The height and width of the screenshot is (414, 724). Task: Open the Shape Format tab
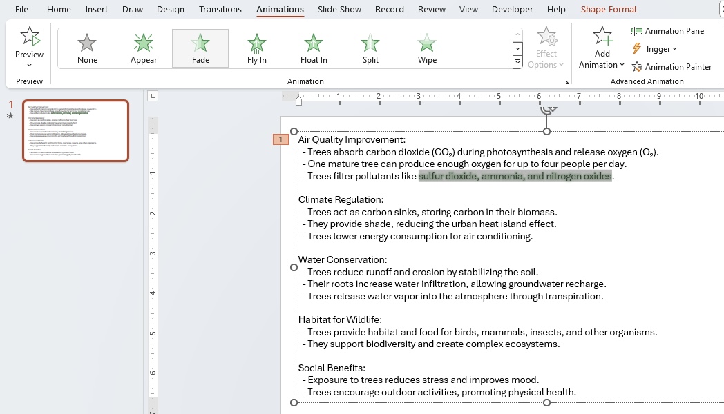(x=609, y=9)
